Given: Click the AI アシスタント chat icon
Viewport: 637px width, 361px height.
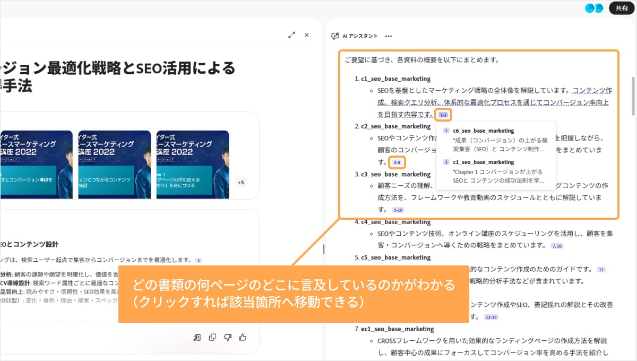Looking at the screenshot, I should point(335,36).
